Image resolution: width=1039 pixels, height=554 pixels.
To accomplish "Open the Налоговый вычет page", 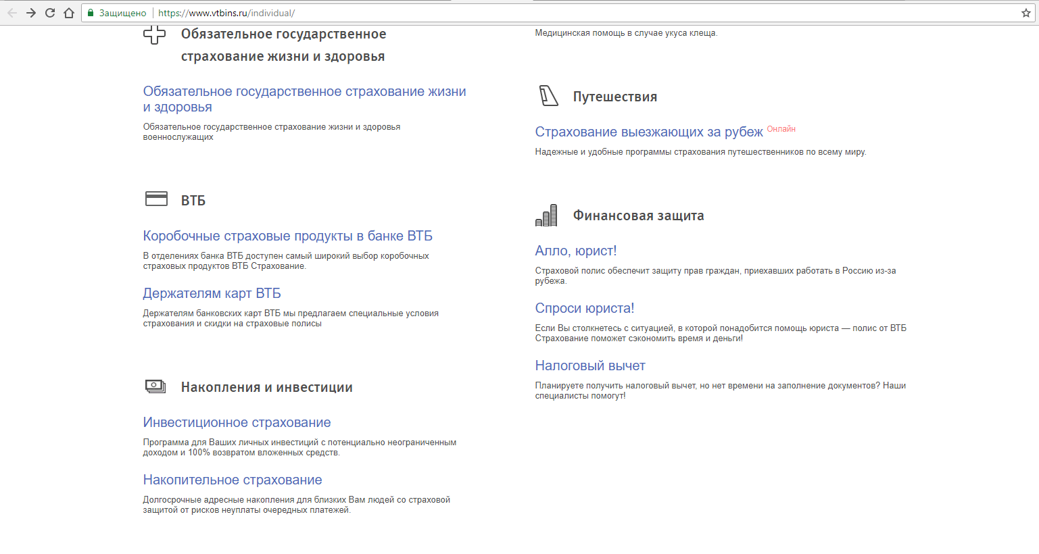I will point(589,366).
